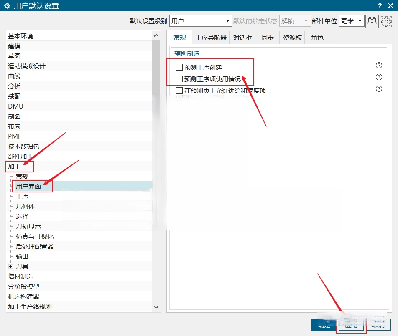Click the blue 确定 button

click(324, 325)
